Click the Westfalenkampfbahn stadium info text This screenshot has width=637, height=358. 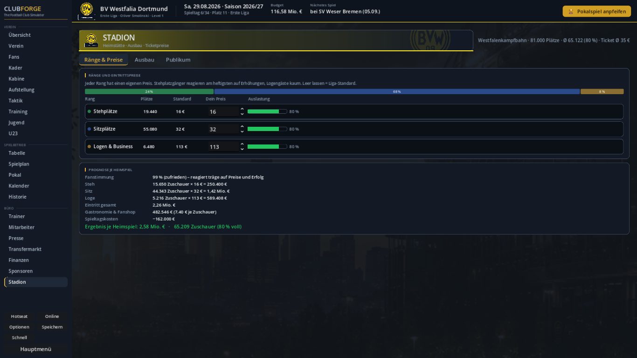coord(554,41)
